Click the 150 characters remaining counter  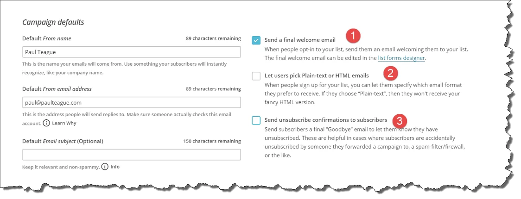click(212, 141)
